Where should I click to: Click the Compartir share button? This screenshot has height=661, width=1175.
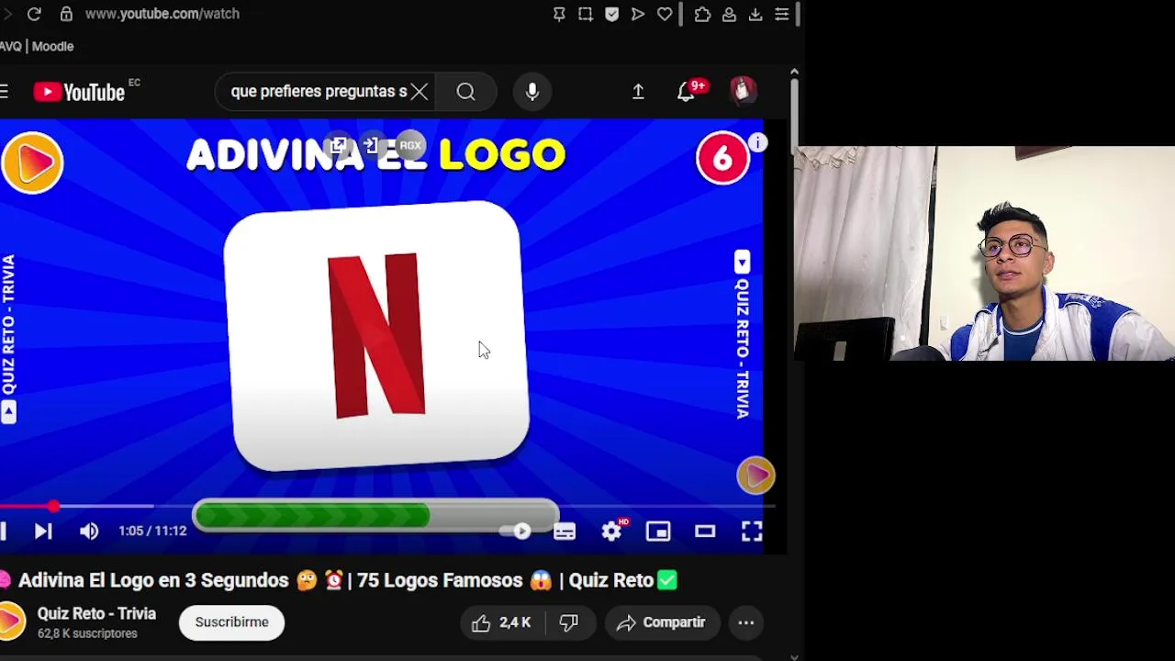(x=661, y=622)
